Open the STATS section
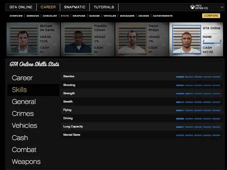Viewport: 227px width, 170px height. coord(65,16)
